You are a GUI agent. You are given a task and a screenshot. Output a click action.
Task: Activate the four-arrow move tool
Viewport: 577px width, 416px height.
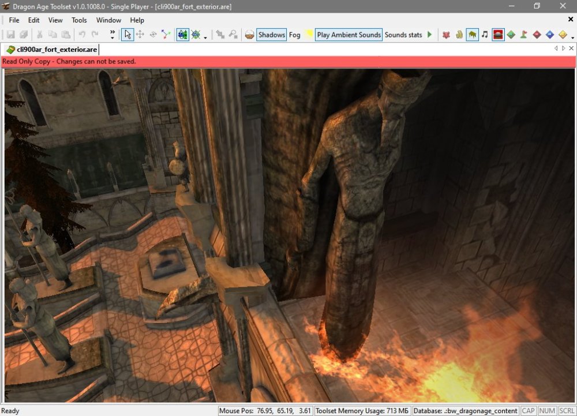pyautogui.click(x=140, y=35)
